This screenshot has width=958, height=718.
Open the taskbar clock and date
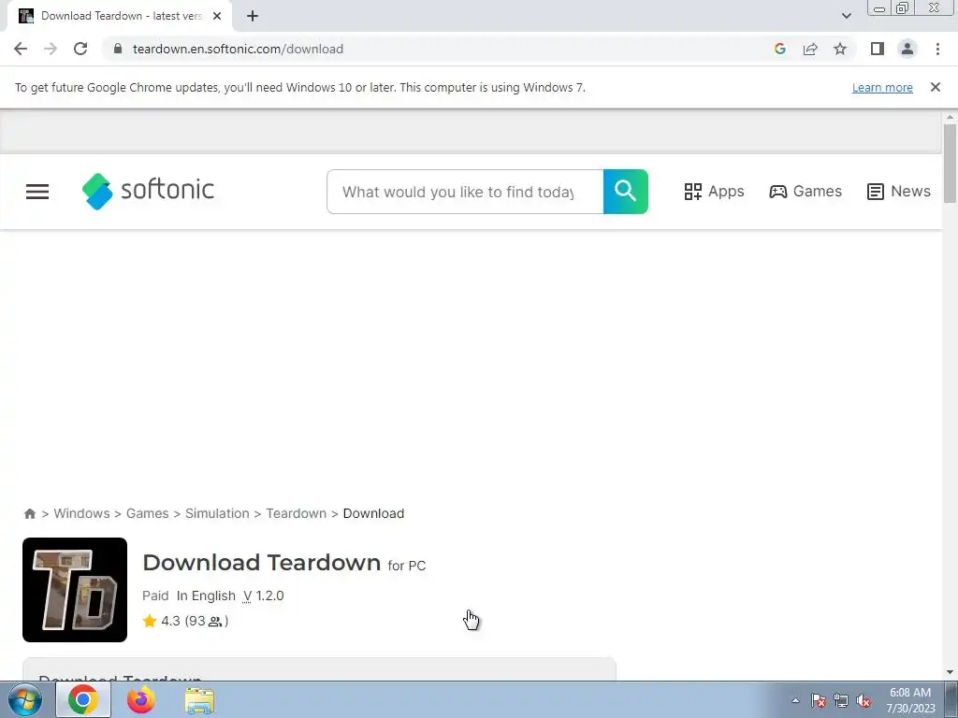[x=910, y=700]
